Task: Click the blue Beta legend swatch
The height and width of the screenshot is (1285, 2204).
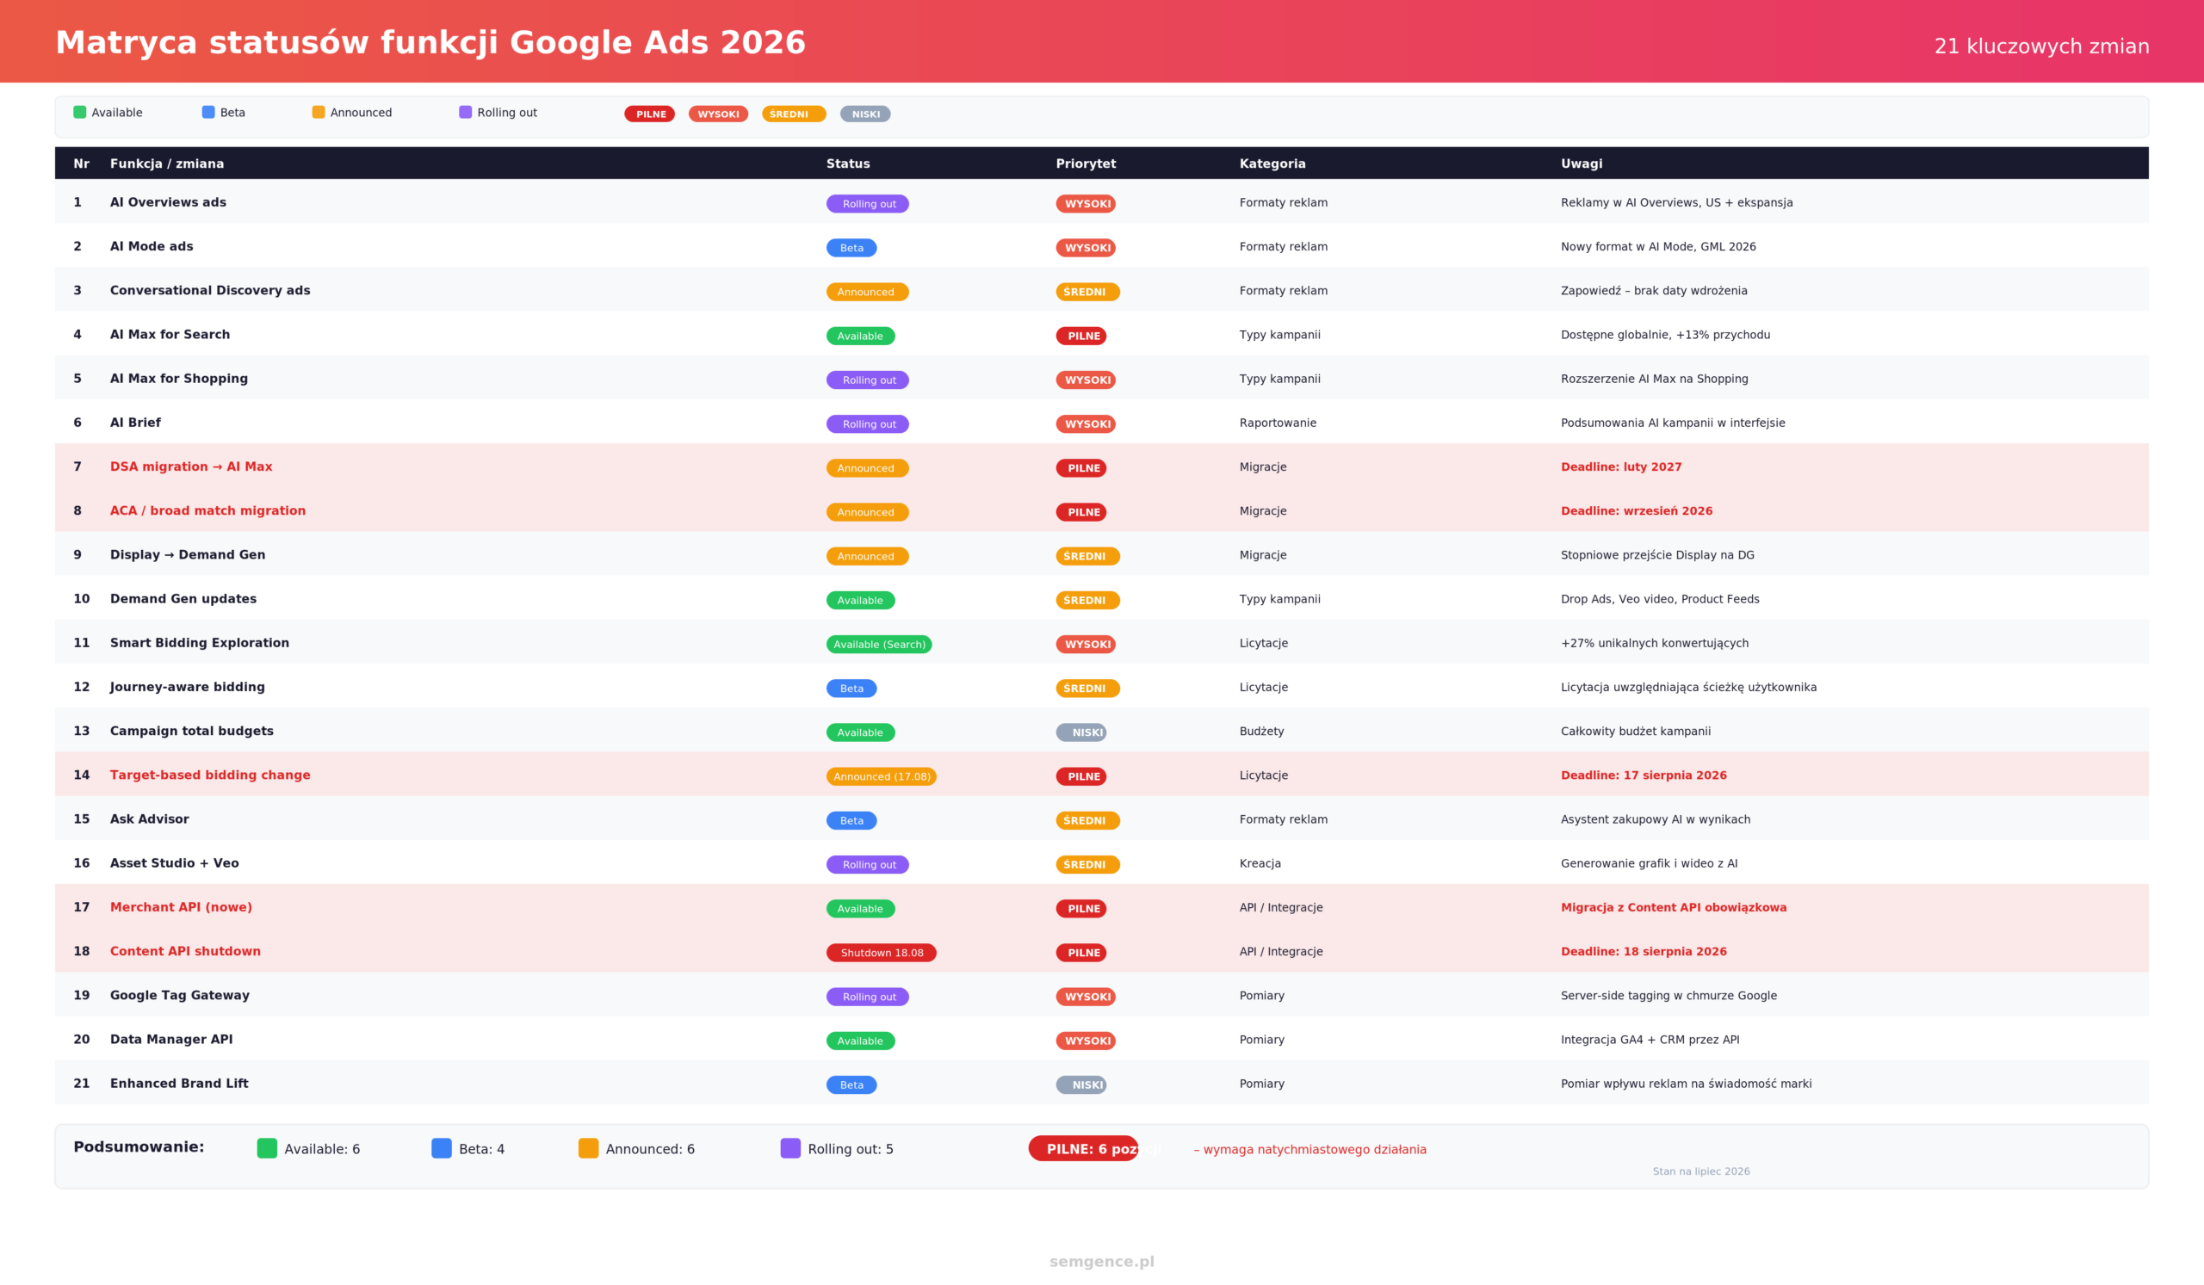Action: pos(208,112)
